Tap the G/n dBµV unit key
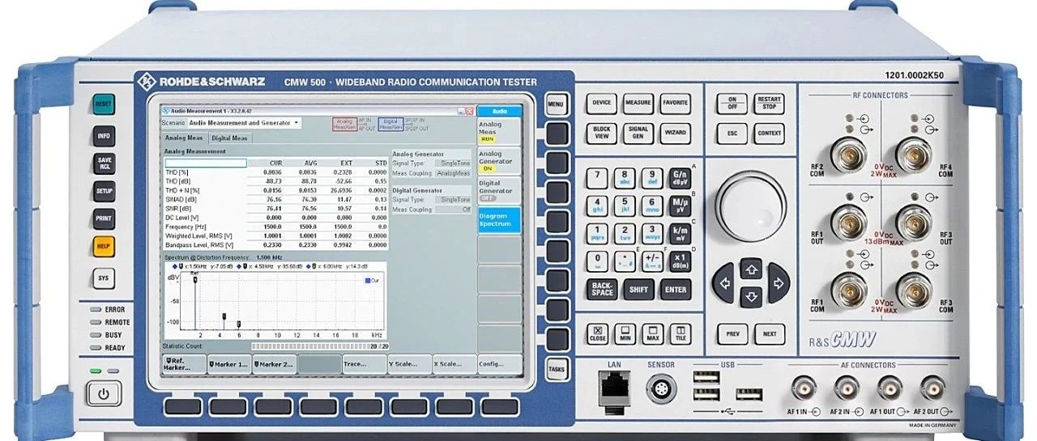Viewport: 1037px width, 441px height. point(679,177)
